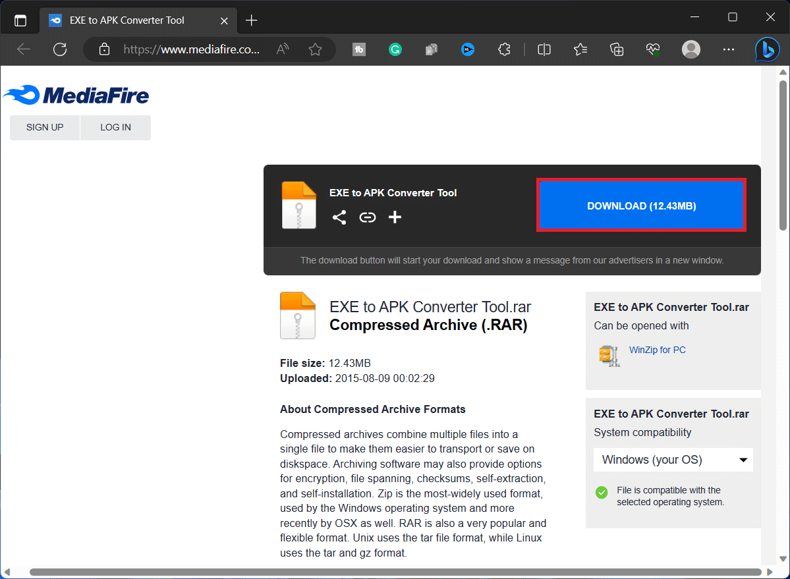The image size is (790, 579).
Task: Open the Extensions puzzle piece icon
Action: pos(504,49)
